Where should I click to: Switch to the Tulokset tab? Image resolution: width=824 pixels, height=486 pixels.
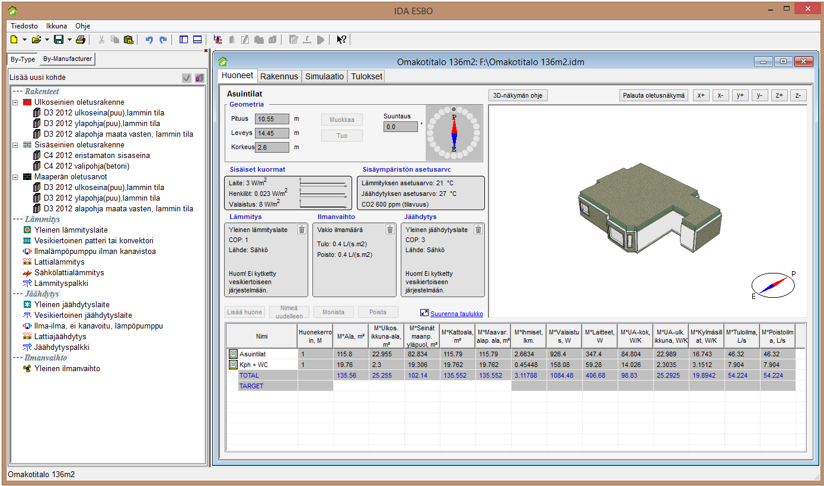coord(366,76)
